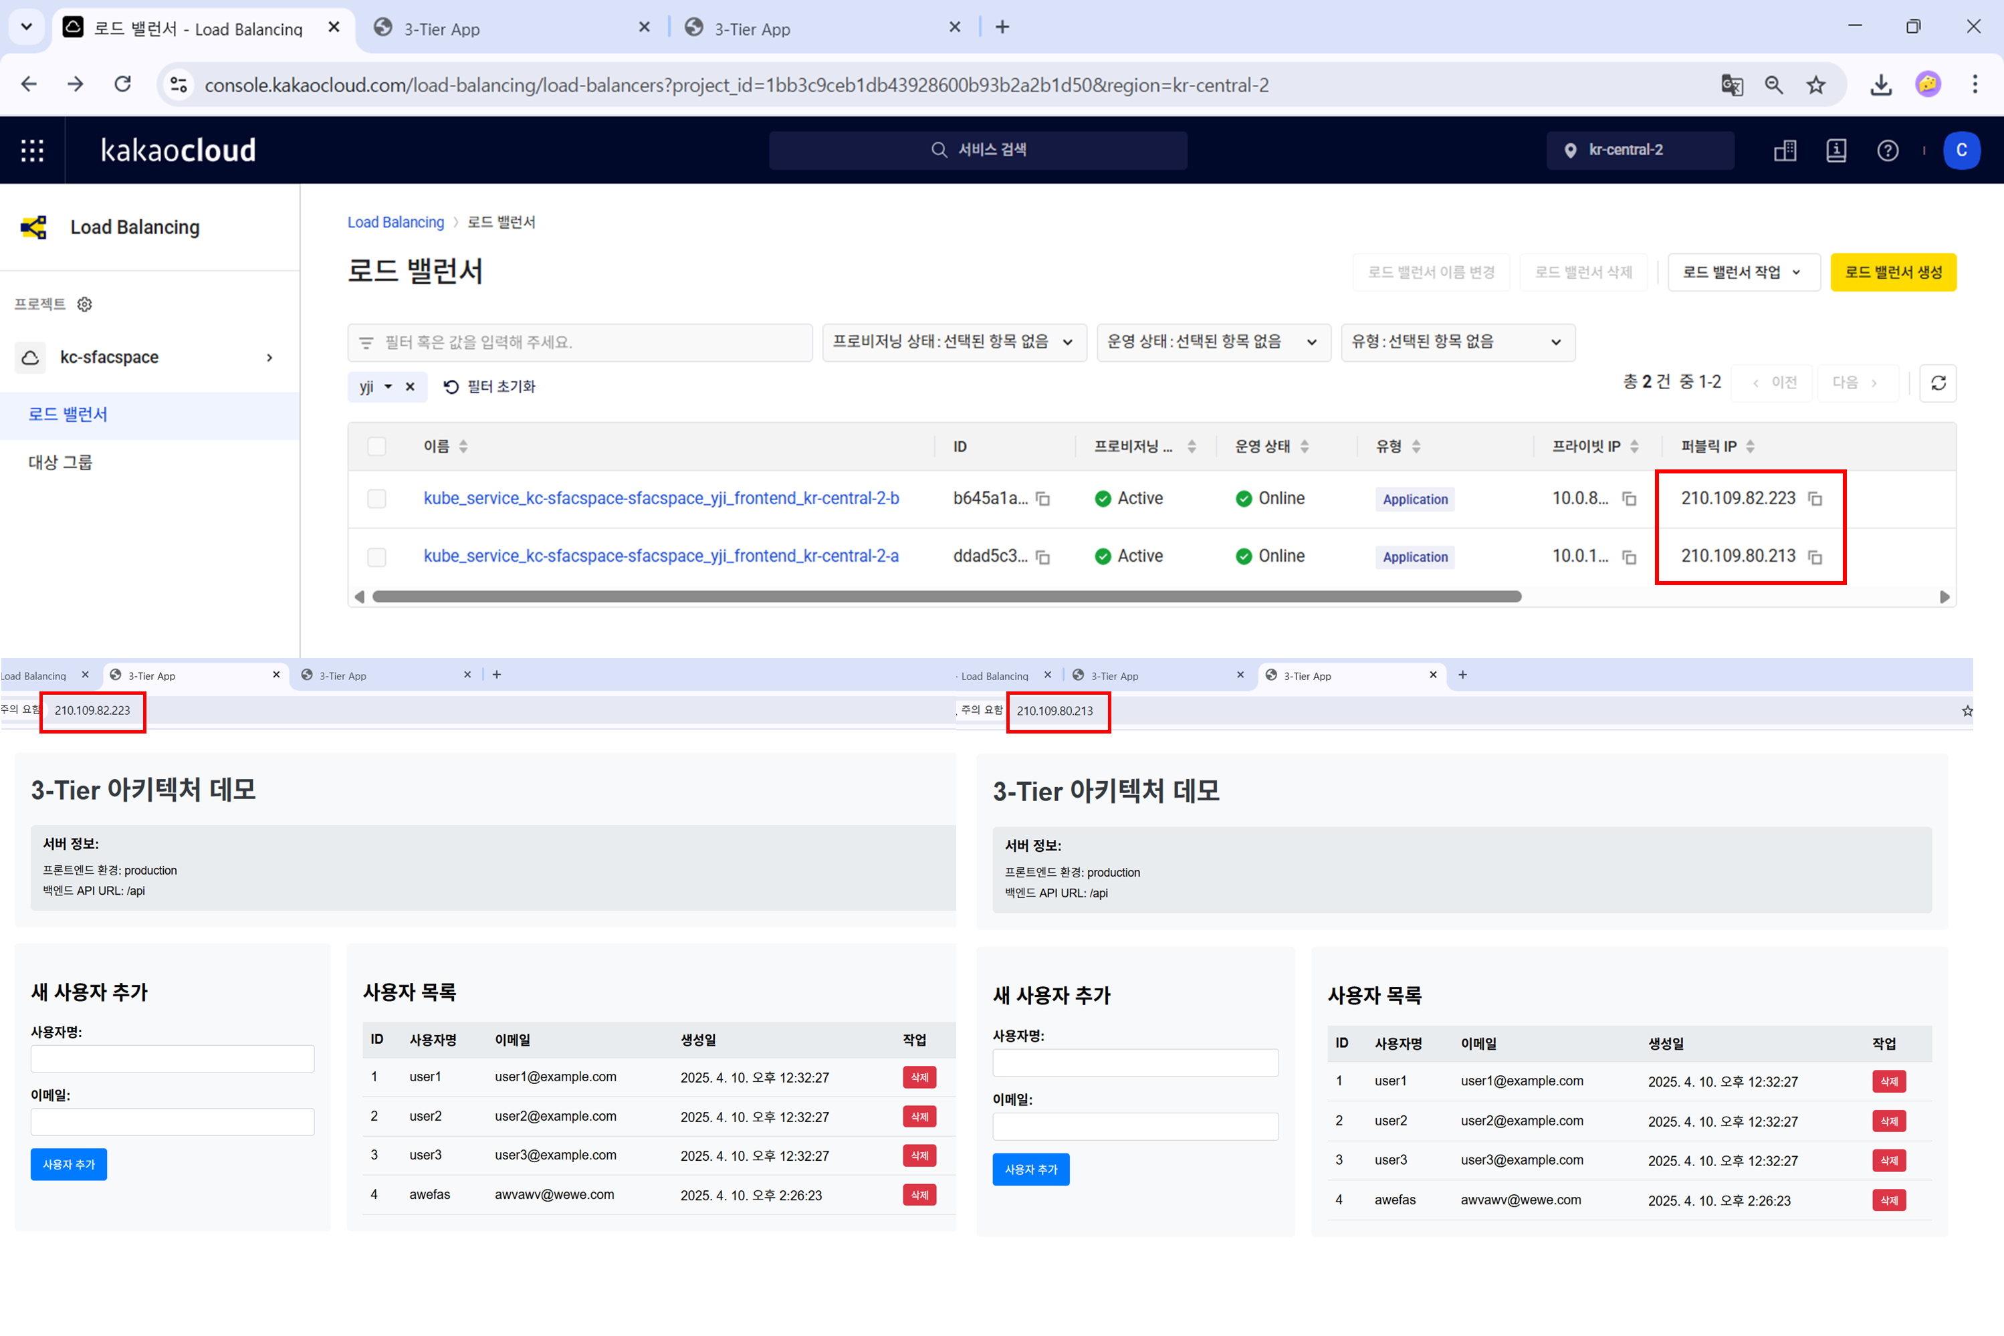Open kube_service frontend_kr-central-2-a link
The height and width of the screenshot is (1336, 2004).
pyautogui.click(x=661, y=556)
